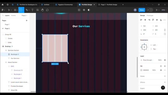Add a new fill
The height and width of the screenshot is (95, 168).
click(x=165, y=66)
